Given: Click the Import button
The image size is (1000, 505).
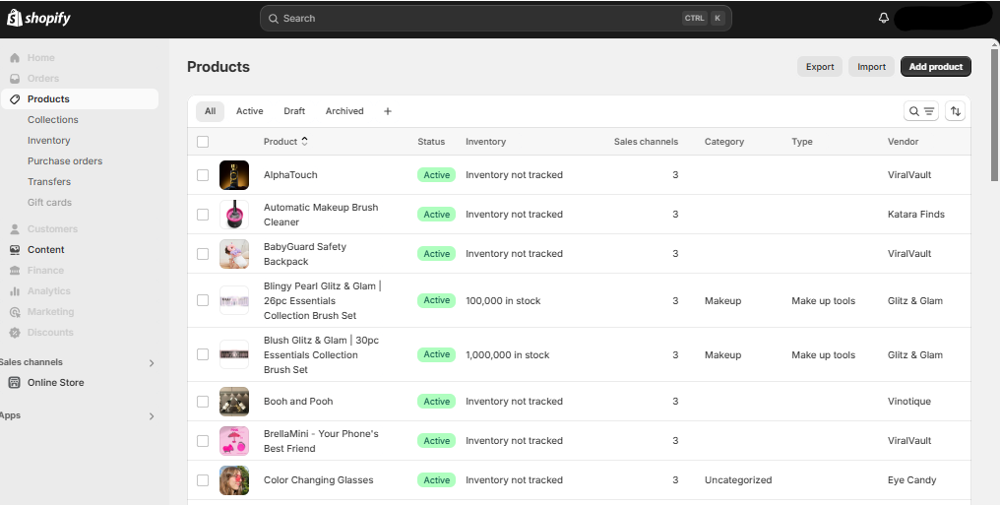Looking at the screenshot, I should tap(871, 66).
